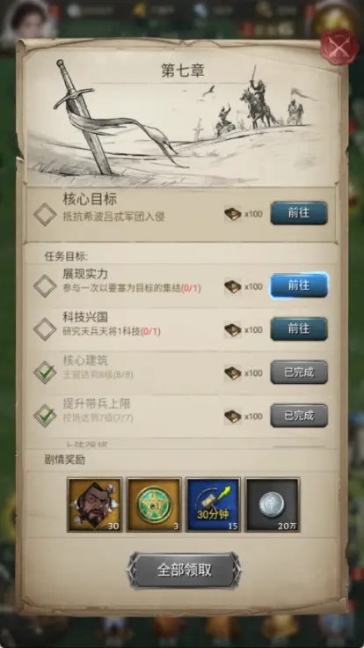Tap book reward icon beside 科技兴国
Screen dimensions: 364x648
(233, 330)
